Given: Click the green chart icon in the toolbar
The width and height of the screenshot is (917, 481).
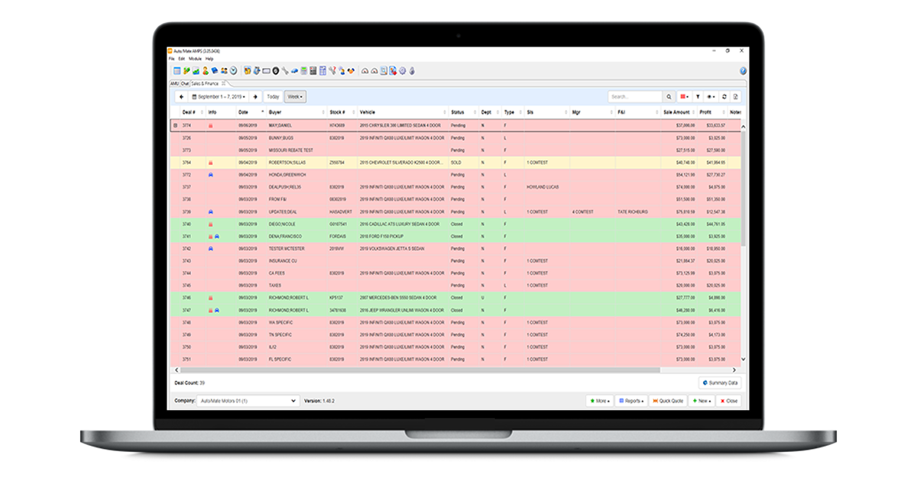Looking at the screenshot, I should click(195, 71).
